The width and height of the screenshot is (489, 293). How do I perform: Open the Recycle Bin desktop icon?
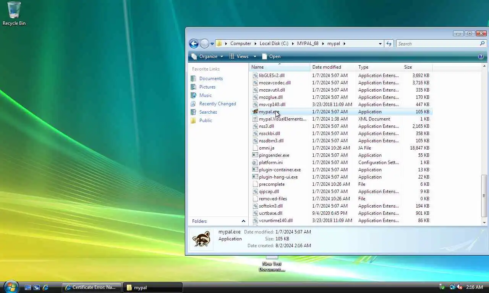[x=14, y=14]
